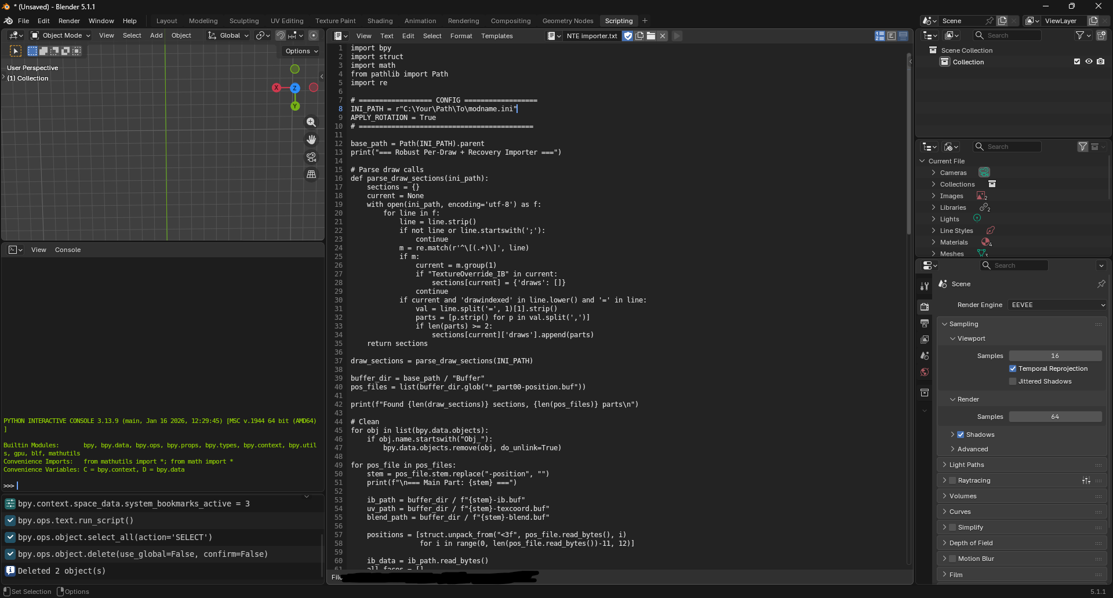Viewport: 1113px width, 598px height.
Task: Run the script with the play icon
Action: (x=676, y=36)
